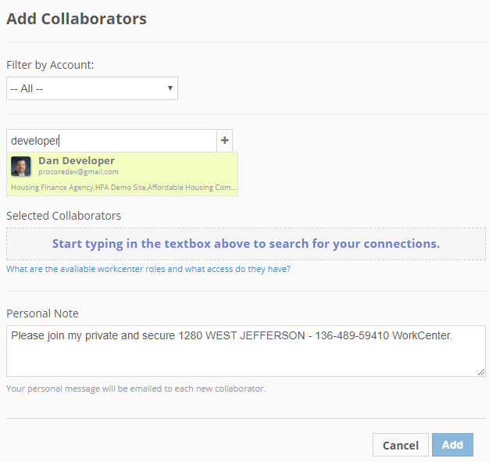Click inside the Personal Note textarea
Screen dimensions: 489x462
click(x=246, y=351)
